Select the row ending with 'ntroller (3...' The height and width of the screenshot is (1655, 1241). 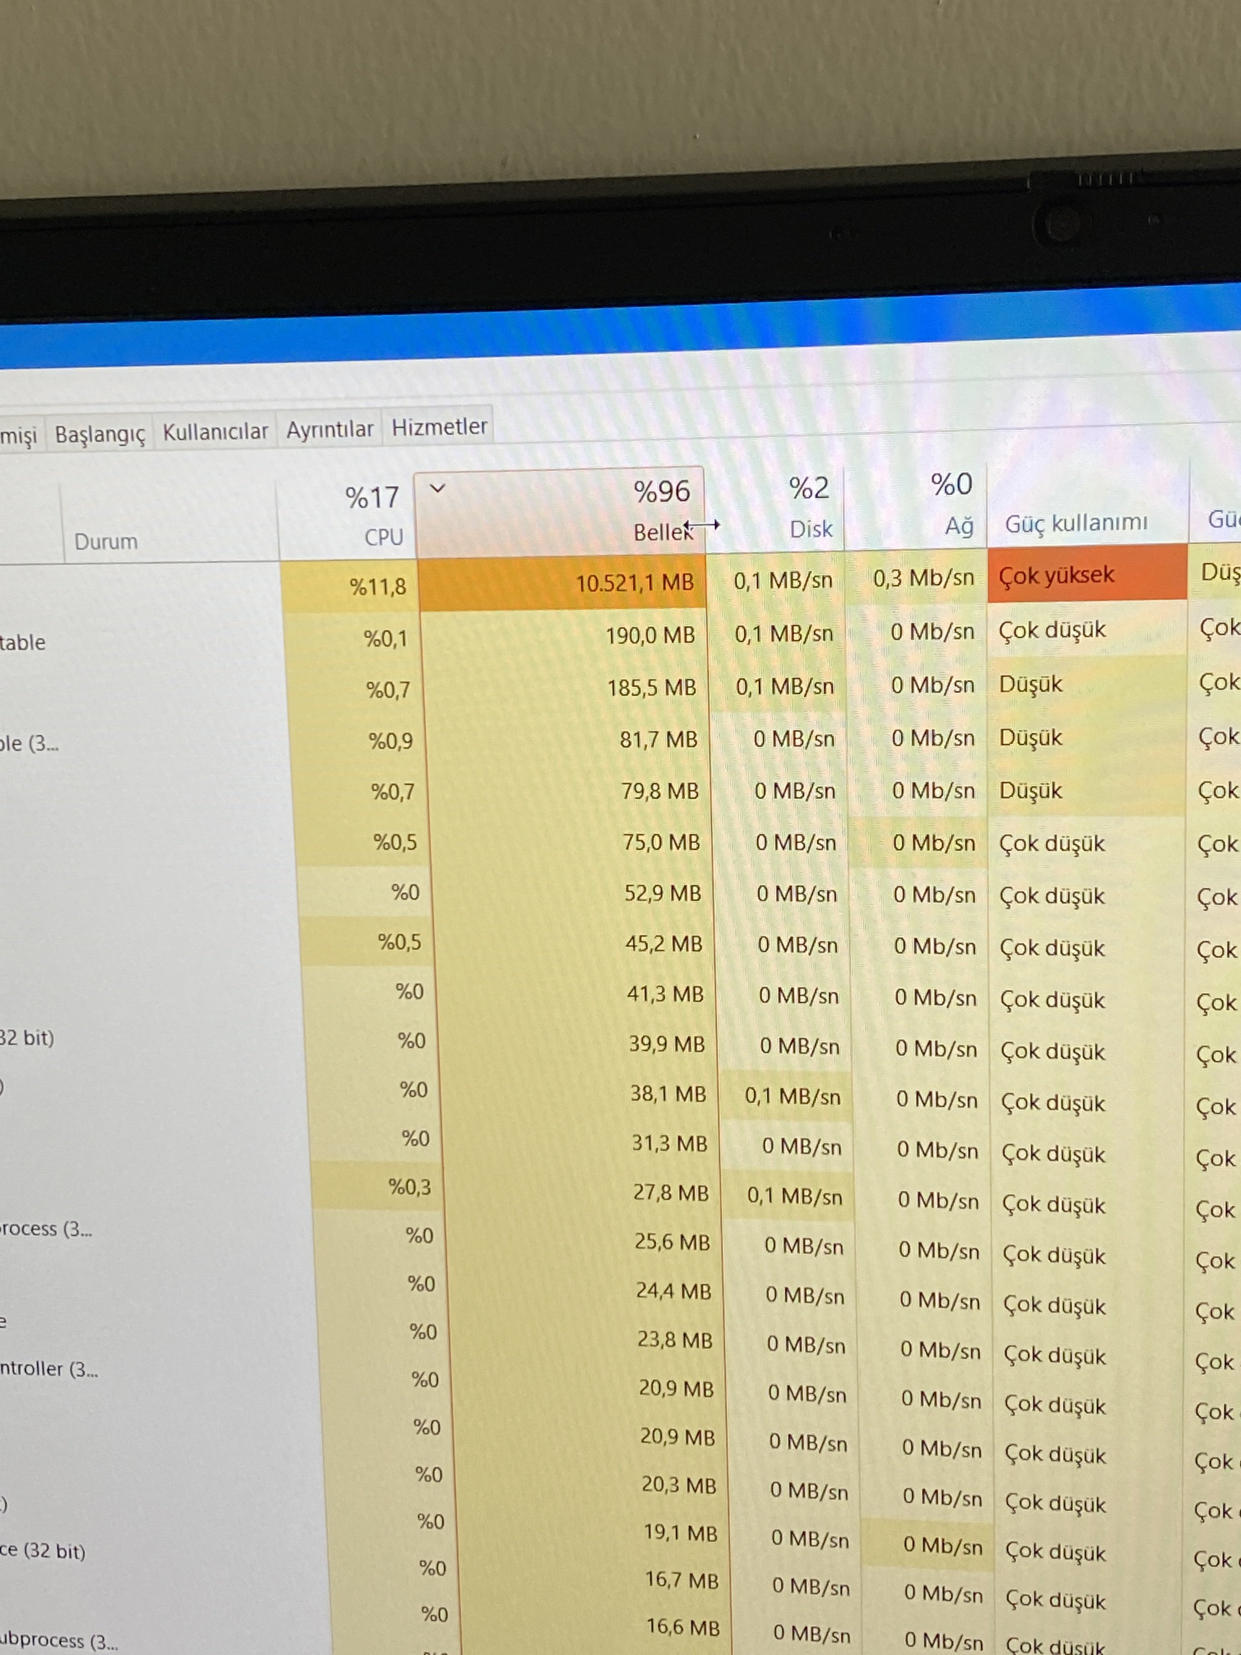[49, 1368]
